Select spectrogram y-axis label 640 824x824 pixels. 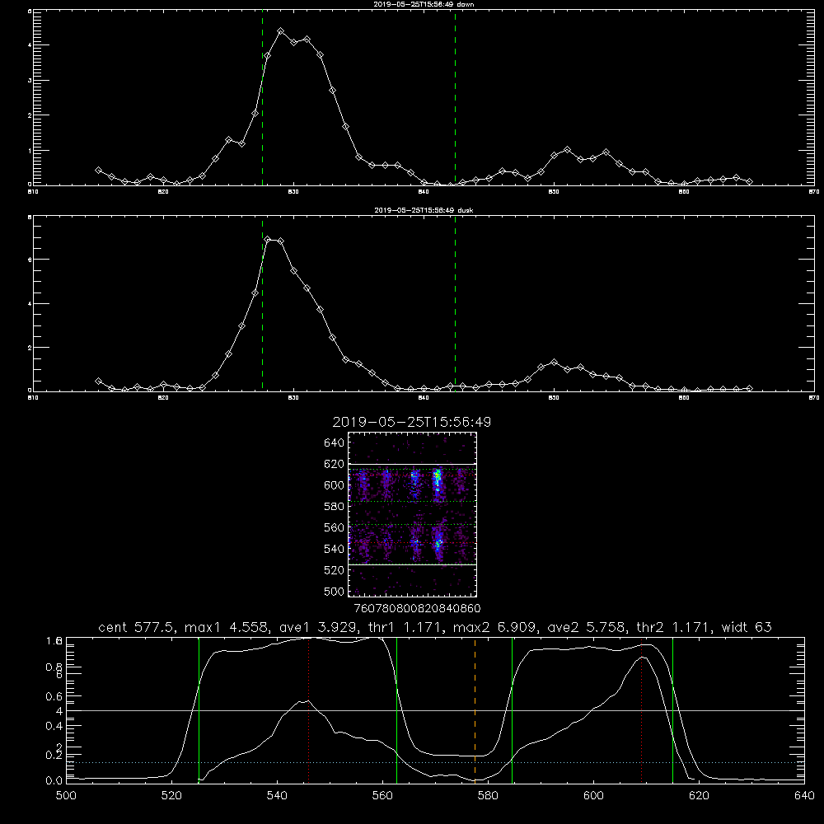pos(335,443)
